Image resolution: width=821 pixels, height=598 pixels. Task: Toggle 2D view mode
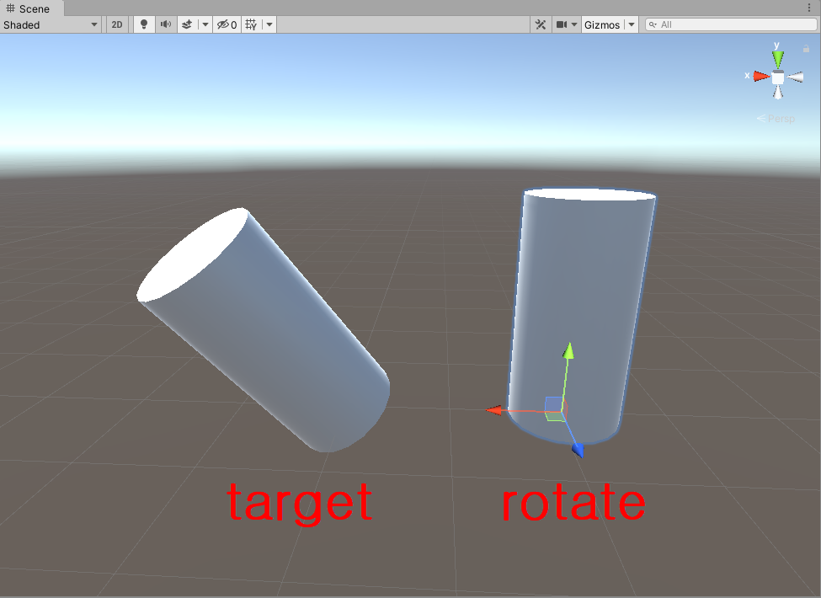point(117,24)
